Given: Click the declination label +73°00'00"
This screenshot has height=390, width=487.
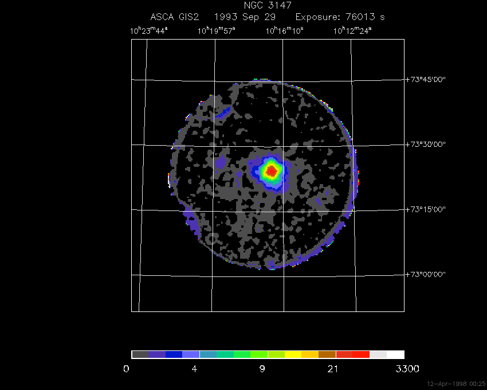Looking at the screenshot, I should click(426, 274).
